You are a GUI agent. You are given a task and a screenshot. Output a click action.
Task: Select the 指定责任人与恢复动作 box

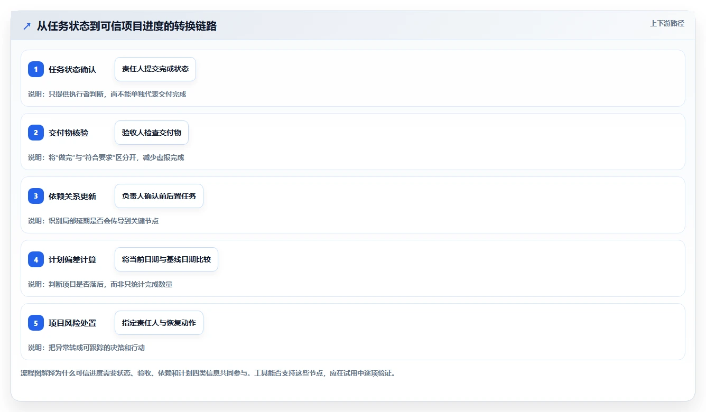(159, 323)
